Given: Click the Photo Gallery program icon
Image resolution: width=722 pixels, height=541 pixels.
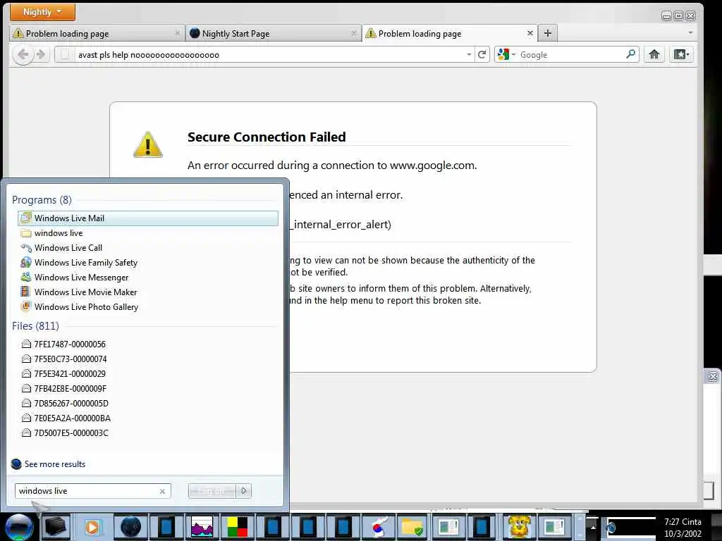Looking at the screenshot, I should 26,306.
